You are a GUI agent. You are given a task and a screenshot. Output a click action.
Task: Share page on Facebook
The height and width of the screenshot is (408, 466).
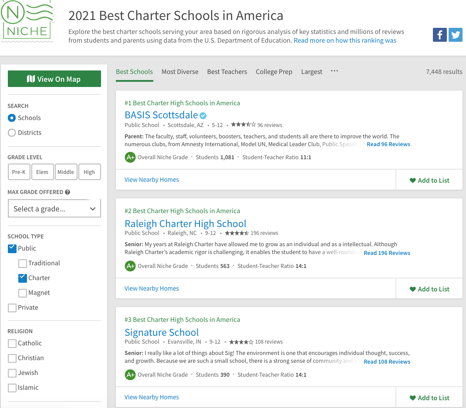440,35
